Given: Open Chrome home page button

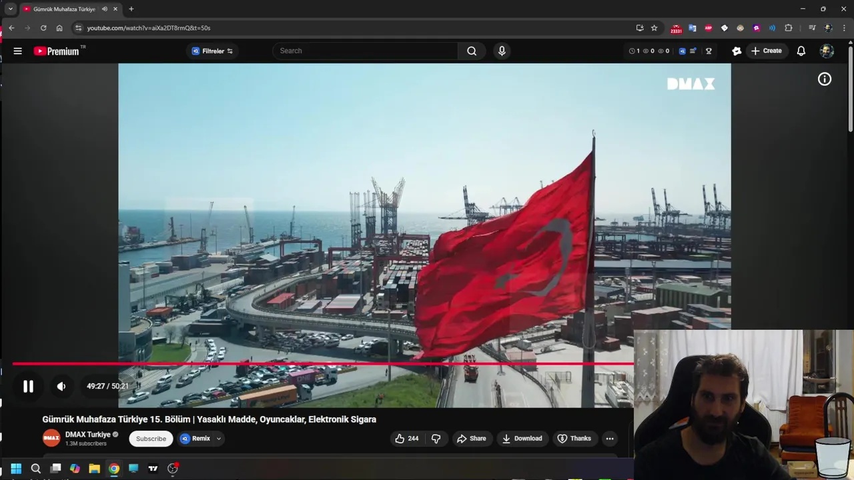Looking at the screenshot, I should [x=59, y=28].
